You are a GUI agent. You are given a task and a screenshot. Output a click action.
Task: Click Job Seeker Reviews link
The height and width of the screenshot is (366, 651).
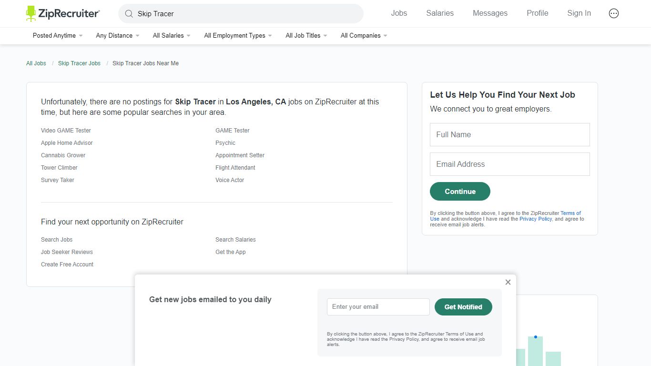point(67,252)
